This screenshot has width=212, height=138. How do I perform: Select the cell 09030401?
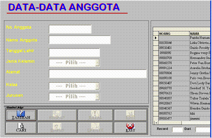pos(174,48)
